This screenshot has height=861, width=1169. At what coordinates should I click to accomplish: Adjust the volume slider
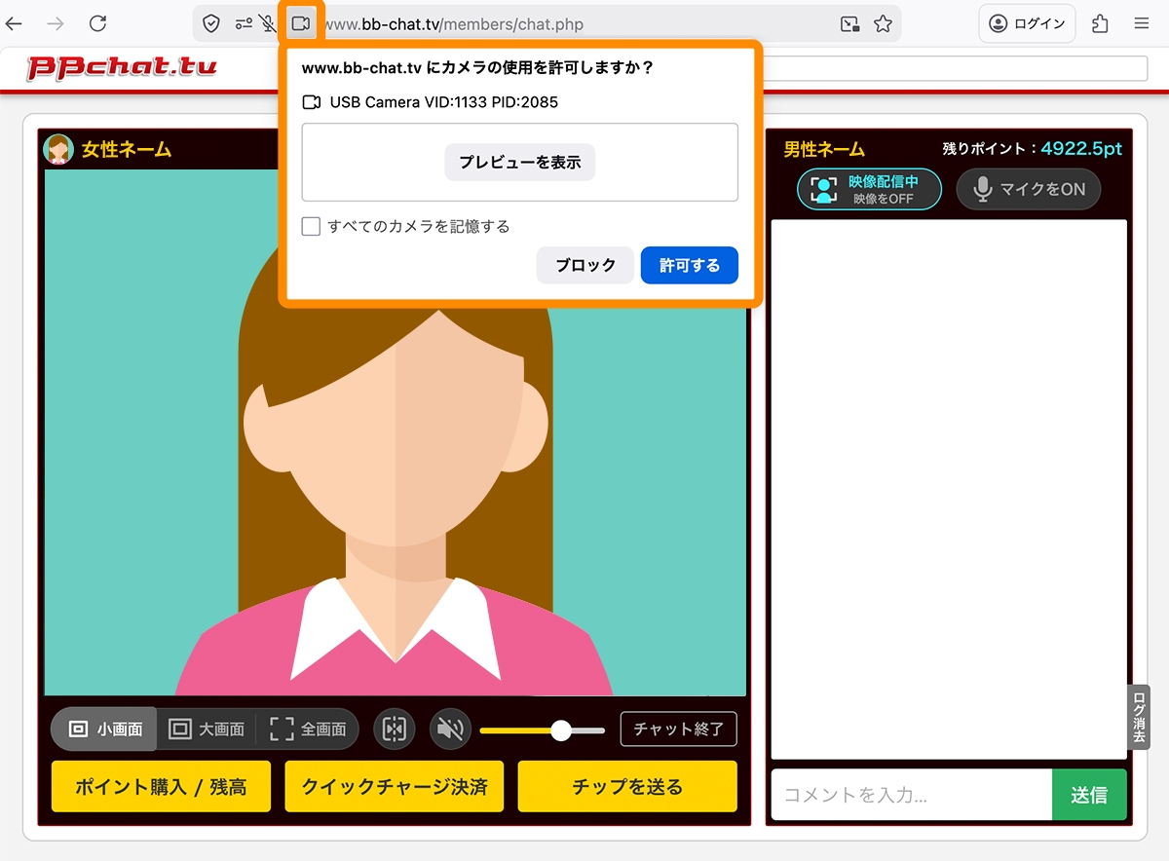(560, 729)
